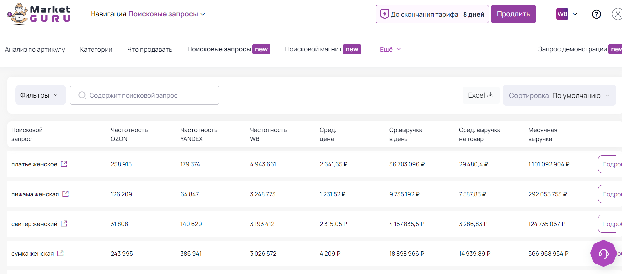Expand the Ещё menu

point(390,49)
